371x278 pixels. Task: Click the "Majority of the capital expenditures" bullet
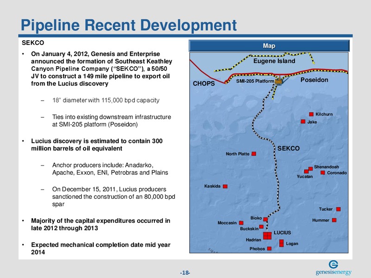101,224
